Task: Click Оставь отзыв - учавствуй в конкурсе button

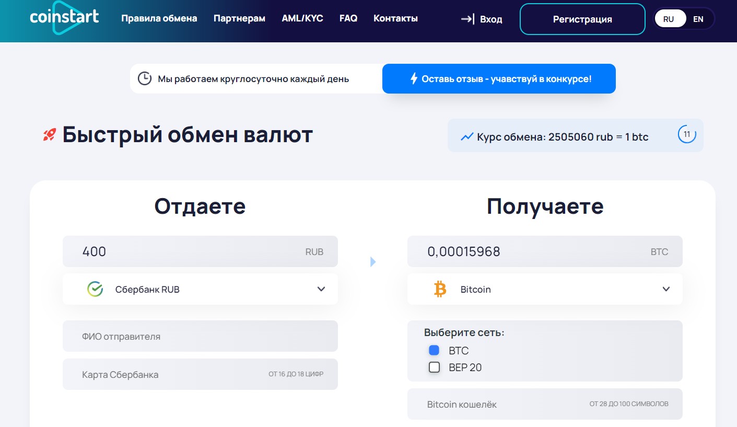Action: pyautogui.click(x=499, y=79)
